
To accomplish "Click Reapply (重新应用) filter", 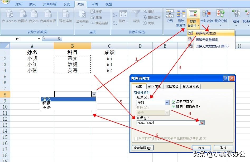I will click(x=152, y=17).
